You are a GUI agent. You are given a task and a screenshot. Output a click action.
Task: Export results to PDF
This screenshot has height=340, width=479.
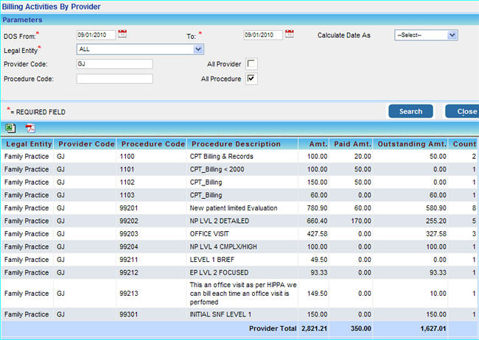click(30, 128)
